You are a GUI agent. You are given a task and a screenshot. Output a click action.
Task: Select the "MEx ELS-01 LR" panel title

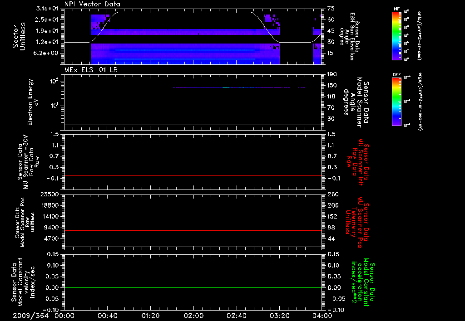click(x=91, y=70)
